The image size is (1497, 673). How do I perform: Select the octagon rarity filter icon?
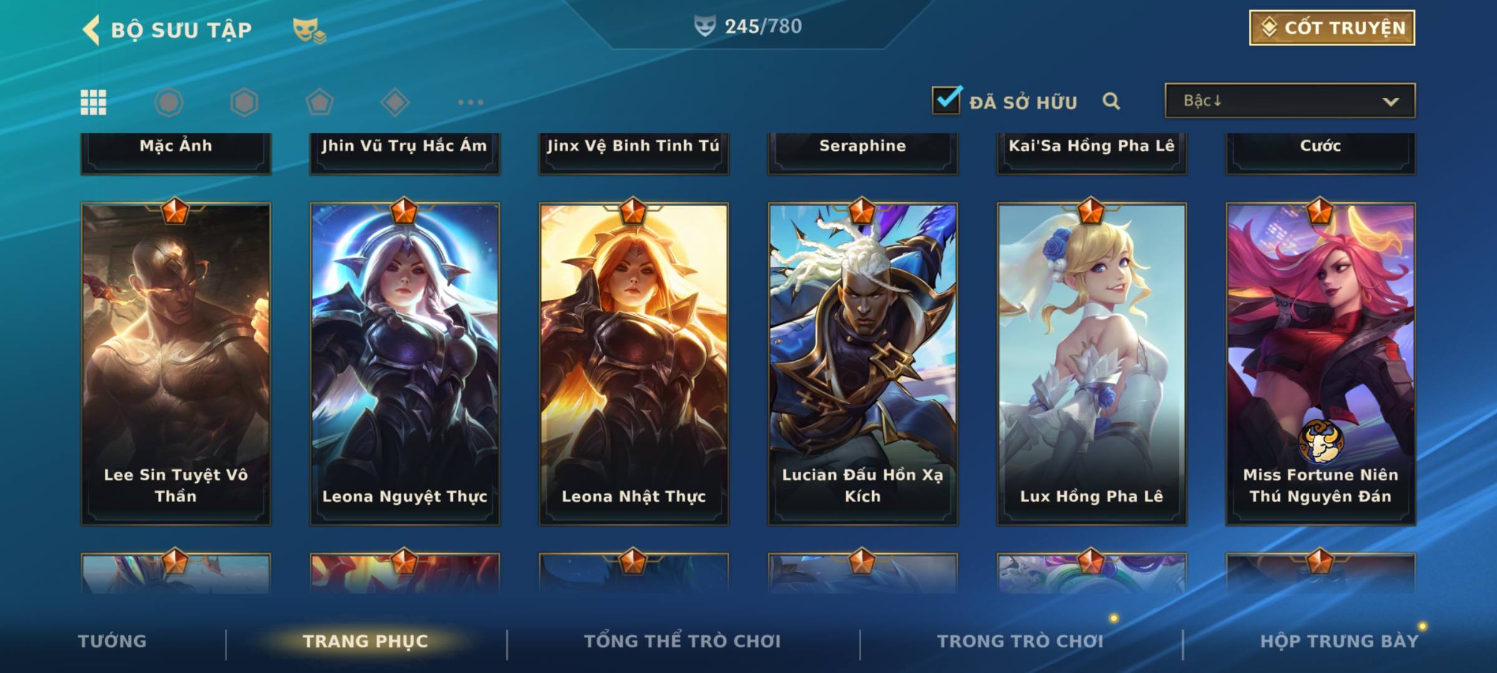tap(168, 102)
